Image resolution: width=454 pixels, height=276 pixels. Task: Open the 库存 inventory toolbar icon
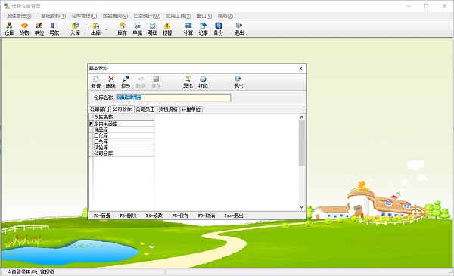[122, 29]
